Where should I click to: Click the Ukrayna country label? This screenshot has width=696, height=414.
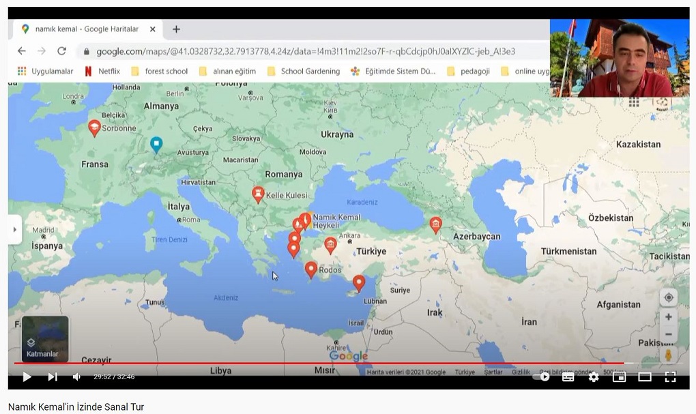[x=337, y=134]
